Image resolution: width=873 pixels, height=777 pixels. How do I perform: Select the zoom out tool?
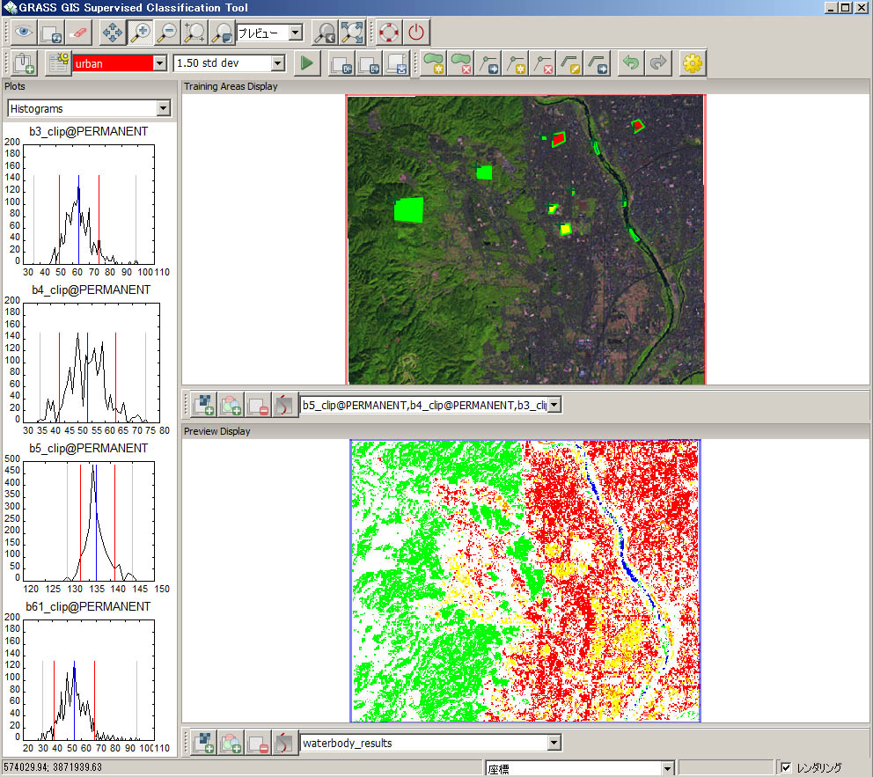(167, 33)
